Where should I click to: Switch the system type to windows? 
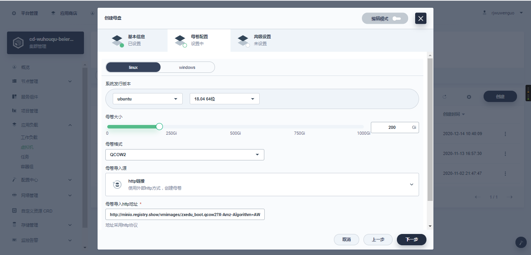(x=187, y=67)
